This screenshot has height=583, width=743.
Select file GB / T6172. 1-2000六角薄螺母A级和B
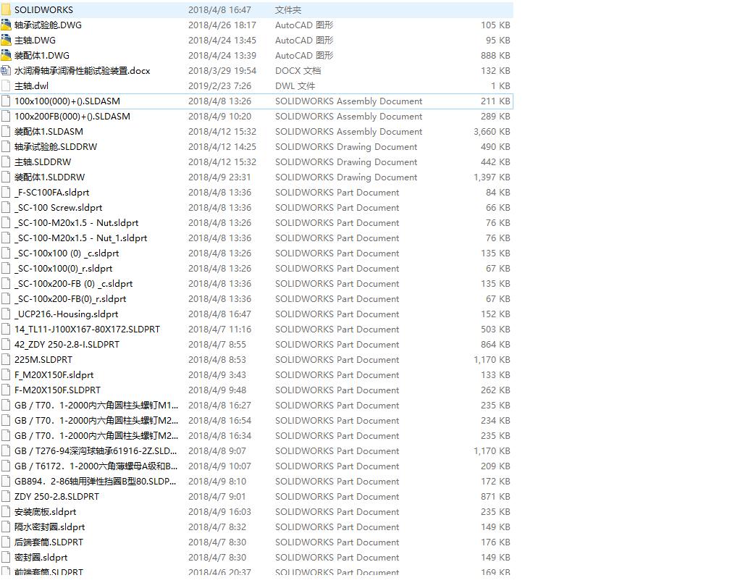click(96, 466)
